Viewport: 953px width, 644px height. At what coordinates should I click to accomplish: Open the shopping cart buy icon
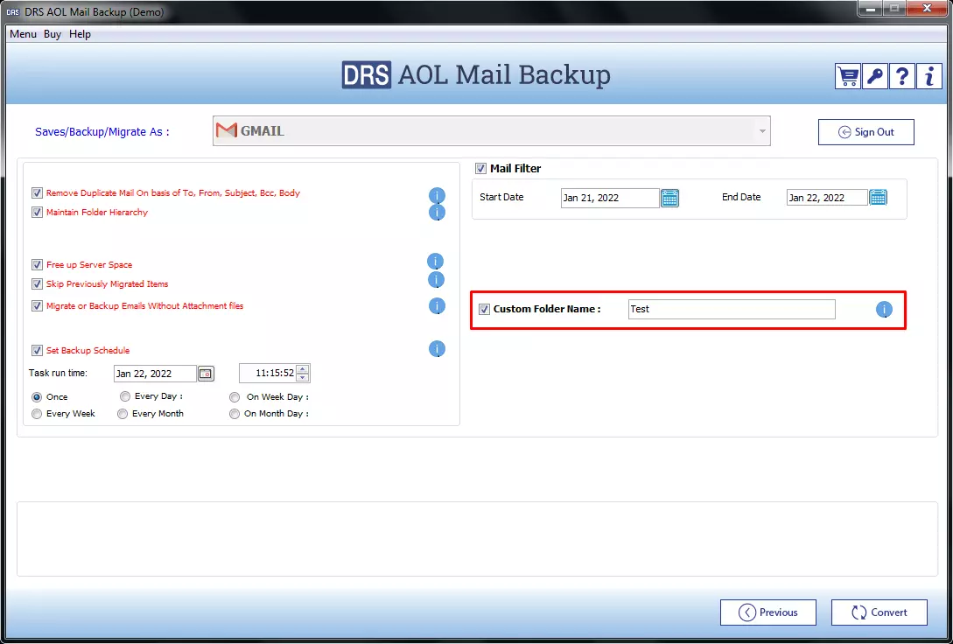click(x=848, y=76)
